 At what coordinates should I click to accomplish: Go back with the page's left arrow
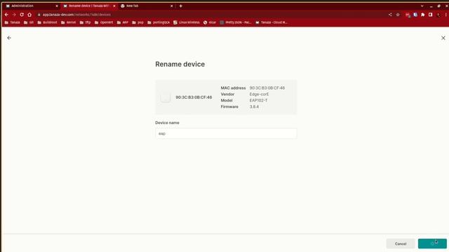pyautogui.click(x=9, y=38)
